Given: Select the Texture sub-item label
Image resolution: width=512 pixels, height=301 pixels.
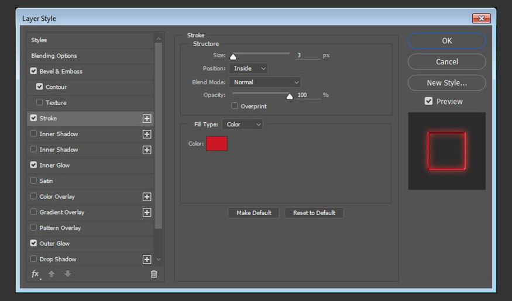Looking at the screenshot, I should 56,103.
